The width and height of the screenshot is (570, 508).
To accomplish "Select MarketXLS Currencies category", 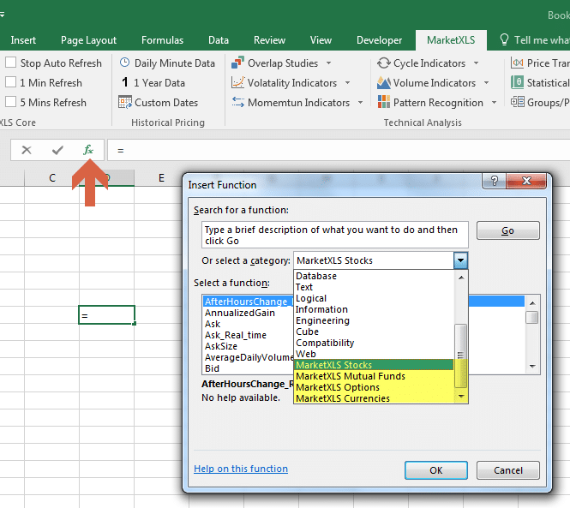I will [374, 398].
